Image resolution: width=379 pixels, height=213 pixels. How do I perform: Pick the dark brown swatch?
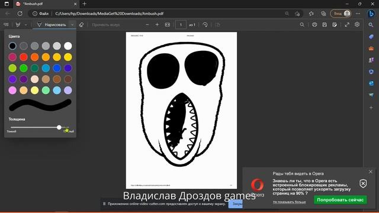point(68,79)
